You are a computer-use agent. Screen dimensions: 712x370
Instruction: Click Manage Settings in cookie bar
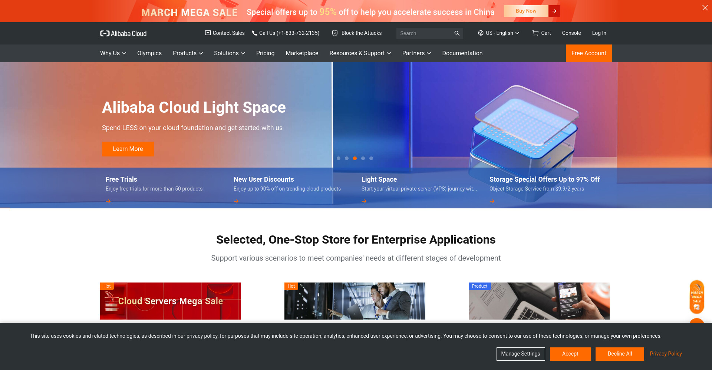click(521, 354)
